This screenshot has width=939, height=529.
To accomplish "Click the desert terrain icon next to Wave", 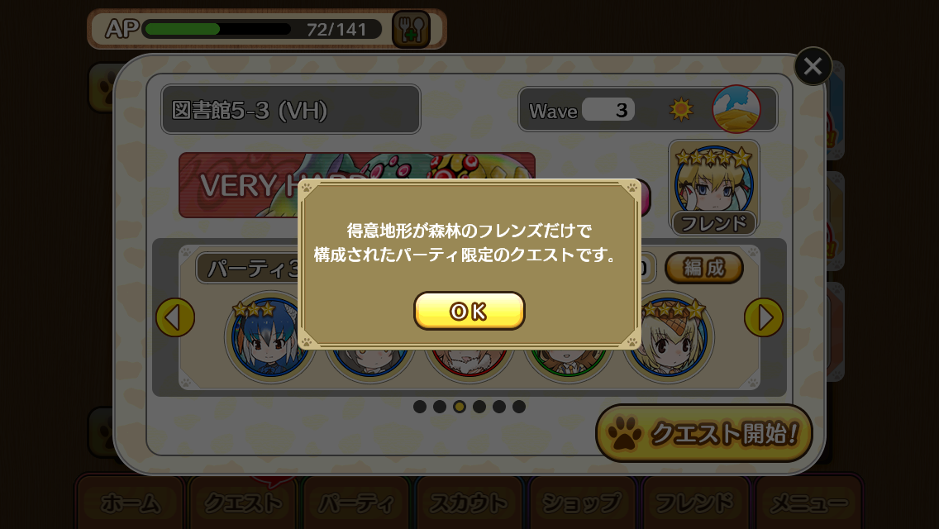I will 736,109.
